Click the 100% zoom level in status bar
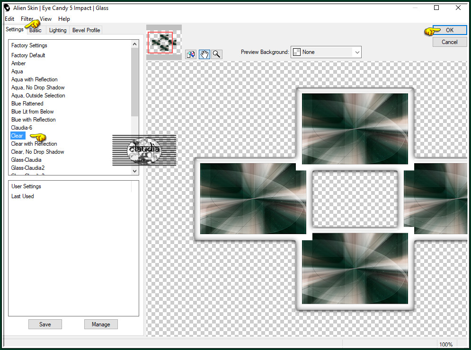Screen dimensions: 471x350 pyautogui.click(x=446, y=345)
